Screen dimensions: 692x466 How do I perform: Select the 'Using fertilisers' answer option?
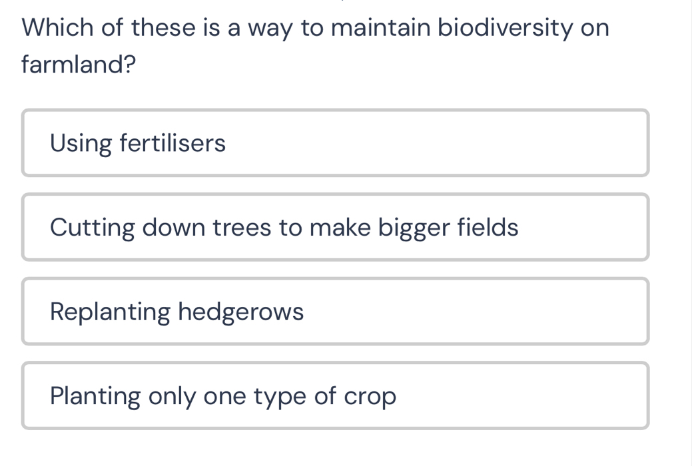tap(335, 143)
